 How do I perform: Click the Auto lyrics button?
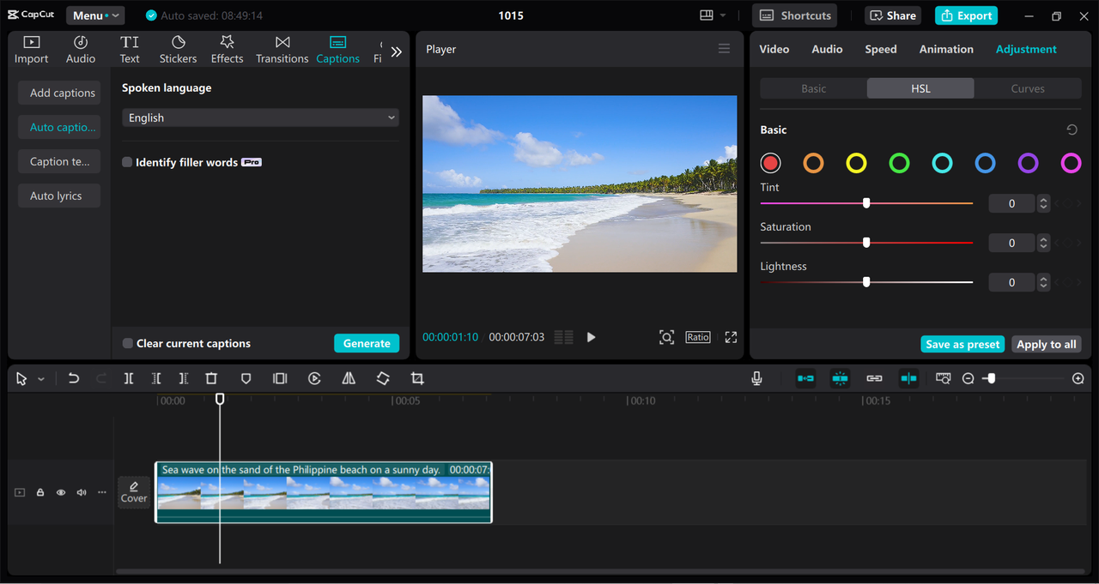point(59,196)
